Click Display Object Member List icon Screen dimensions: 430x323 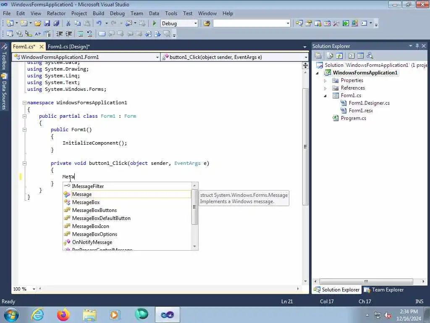point(10,34)
